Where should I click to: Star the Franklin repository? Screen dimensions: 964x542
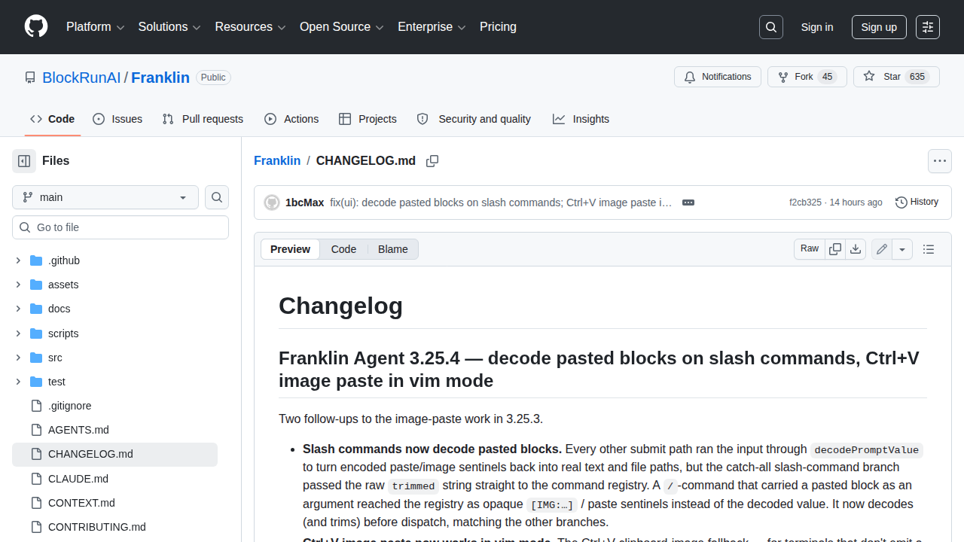click(x=896, y=77)
